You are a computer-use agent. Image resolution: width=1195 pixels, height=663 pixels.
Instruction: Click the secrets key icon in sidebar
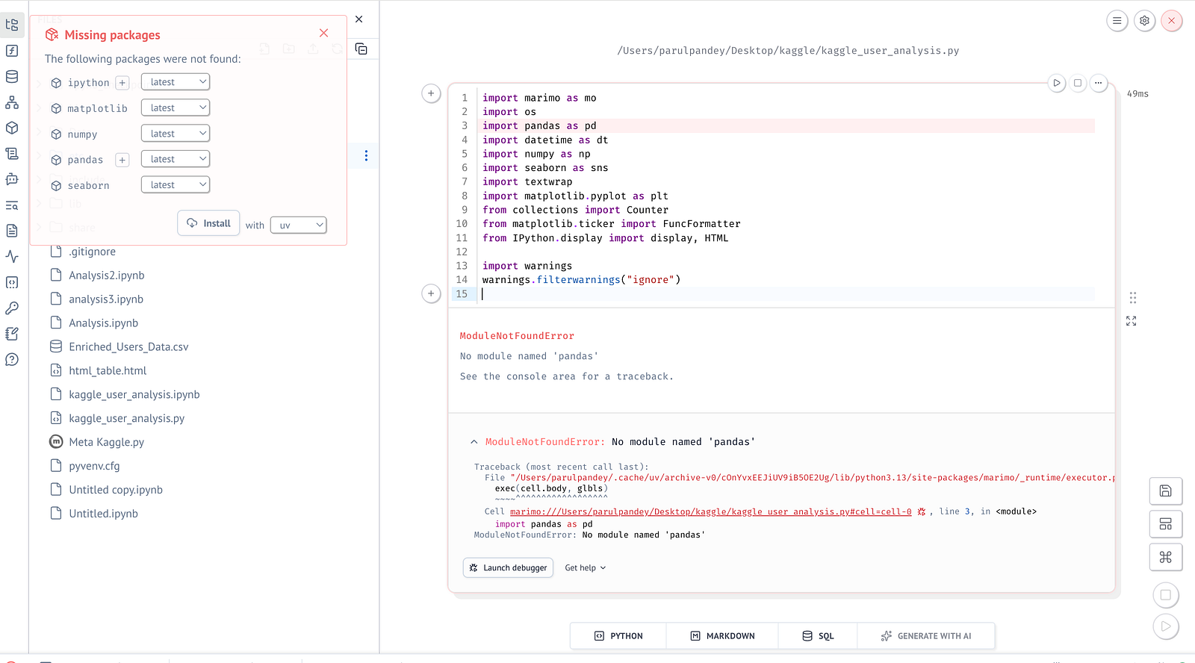coord(12,308)
